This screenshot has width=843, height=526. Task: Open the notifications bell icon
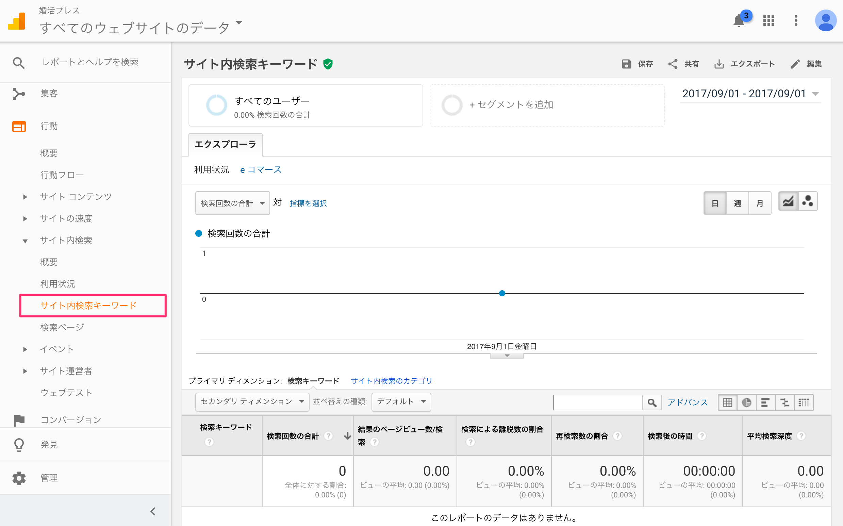(x=739, y=21)
